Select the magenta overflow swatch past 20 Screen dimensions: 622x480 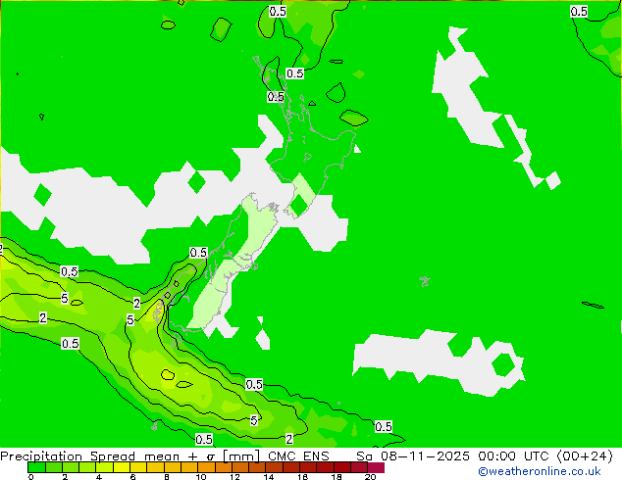376,467
